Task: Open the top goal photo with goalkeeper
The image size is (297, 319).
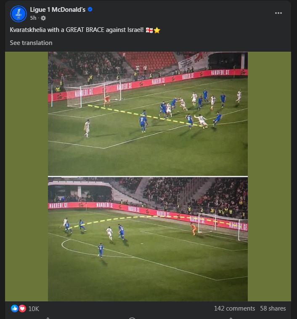Action: click(148, 113)
